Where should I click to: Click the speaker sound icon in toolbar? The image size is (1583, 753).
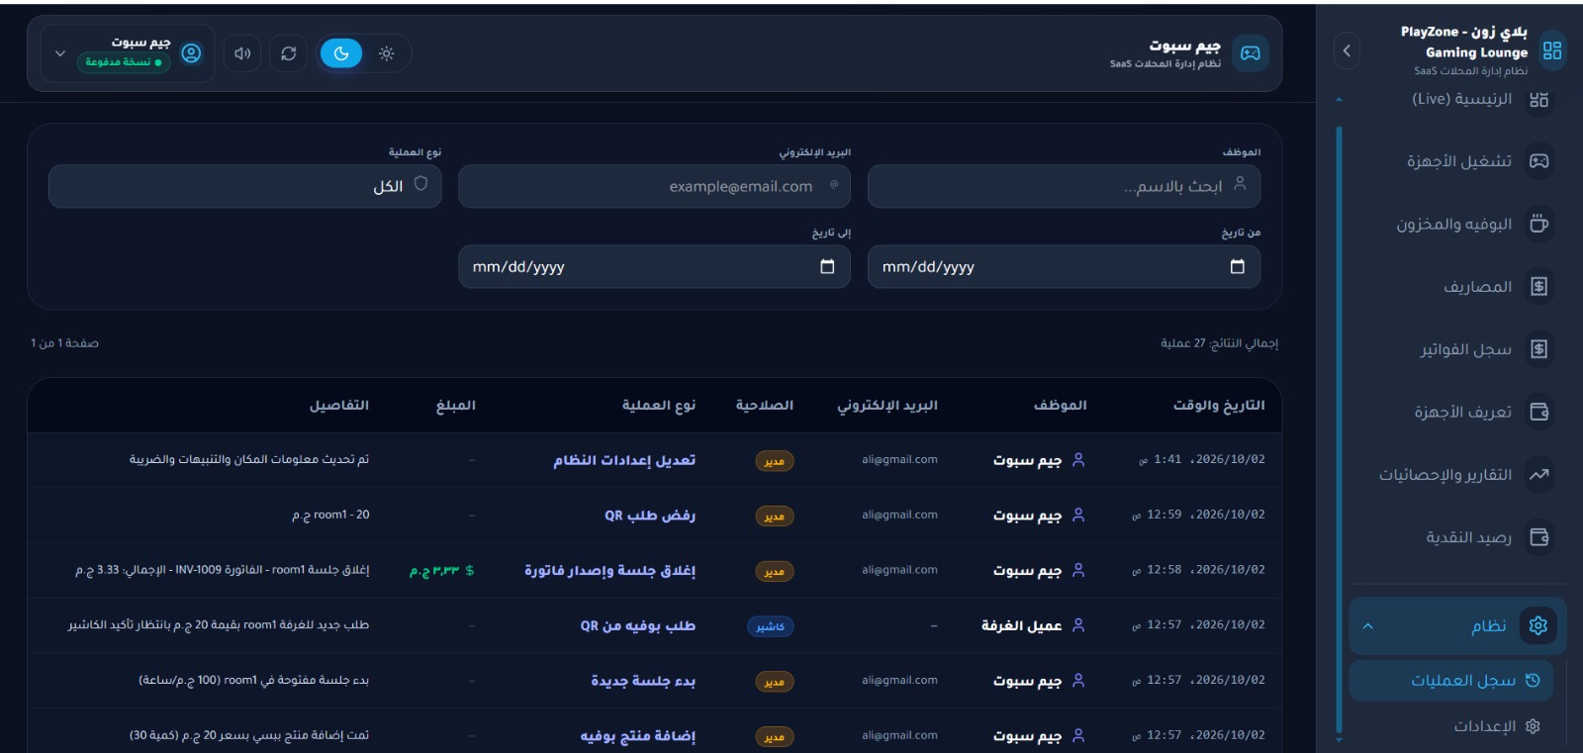242,53
